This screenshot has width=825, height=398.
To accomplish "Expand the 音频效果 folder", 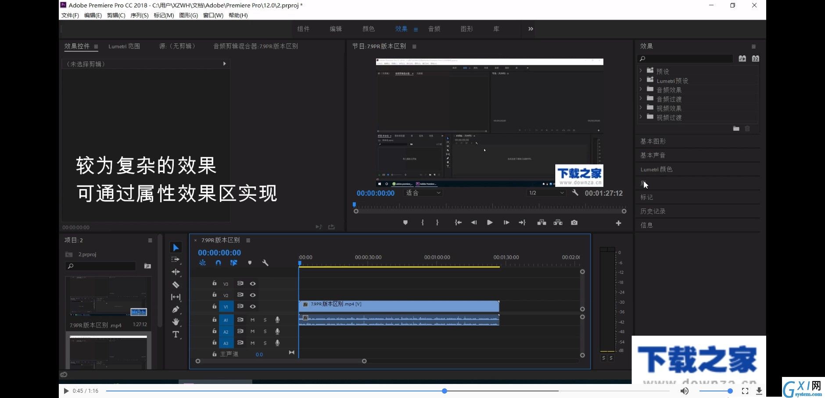I will click(641, 89).
